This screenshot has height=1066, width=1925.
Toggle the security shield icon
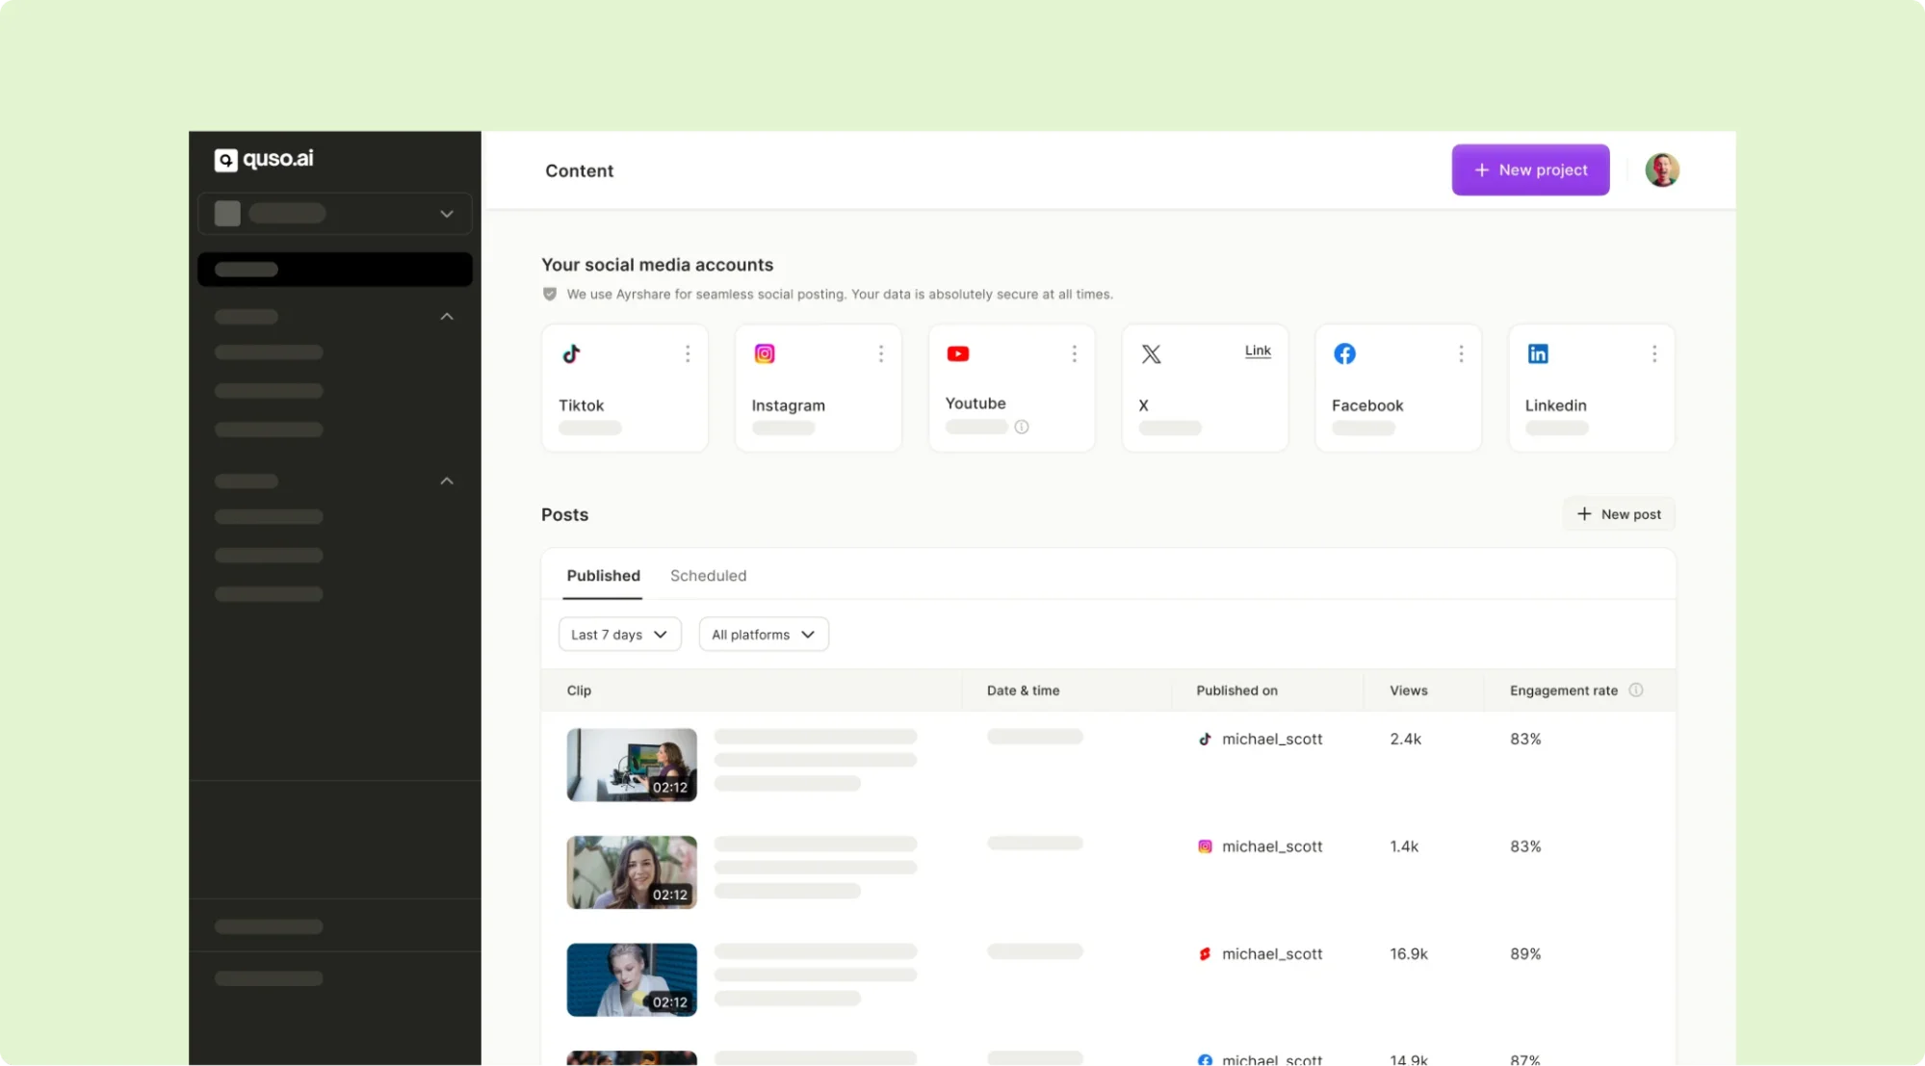(549, 293)
